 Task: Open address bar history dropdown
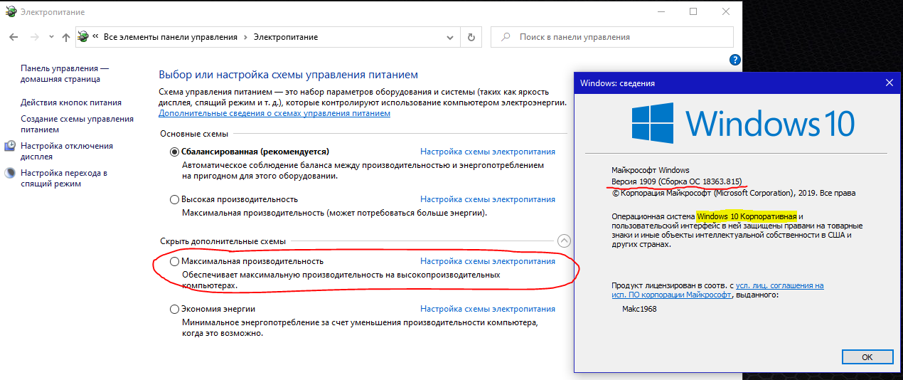[x=450, y=37]
